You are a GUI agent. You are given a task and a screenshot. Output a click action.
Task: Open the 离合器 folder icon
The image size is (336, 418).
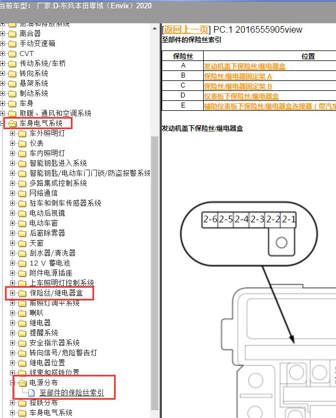pyautogui.click(x=12, y=34)
